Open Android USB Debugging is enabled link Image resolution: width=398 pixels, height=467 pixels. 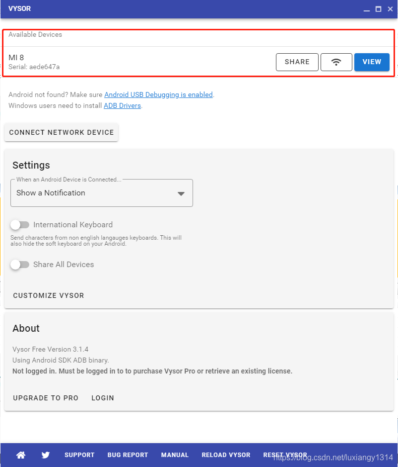159,94
